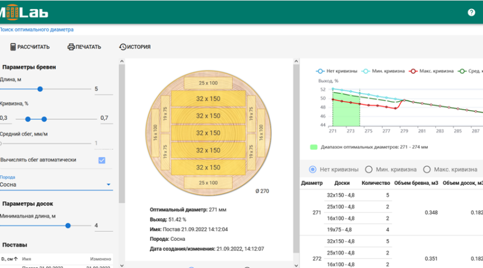Click diameter 271 table cell
This screenshot has width=483, height=268.
316,213
